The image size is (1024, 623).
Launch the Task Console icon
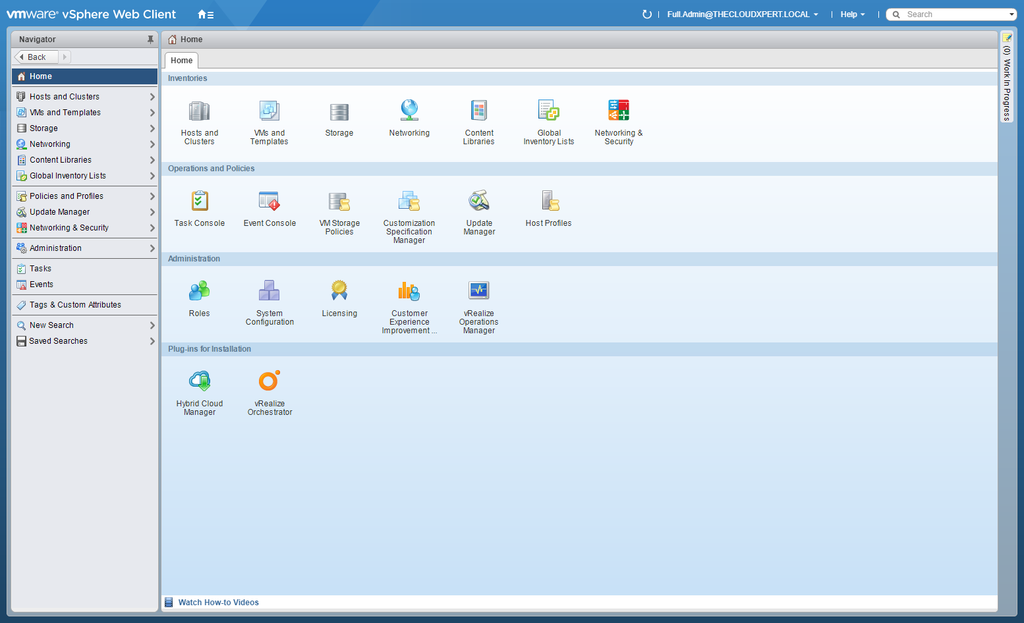click(199, 201)
